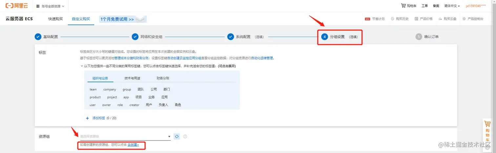This screenshot has height=153, width=496.
Task: Choose the 团队 tag key
Action: point(141,89)
